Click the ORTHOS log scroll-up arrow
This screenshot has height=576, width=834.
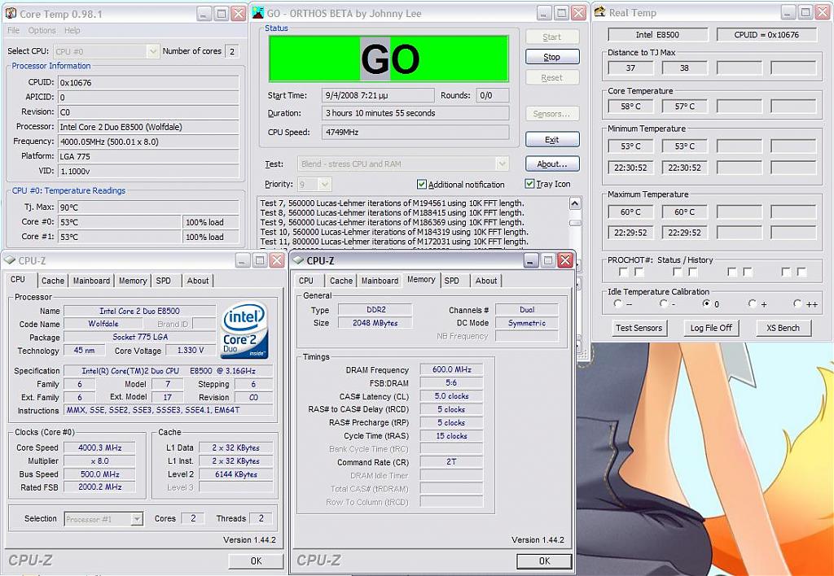(x=575, y=203)
